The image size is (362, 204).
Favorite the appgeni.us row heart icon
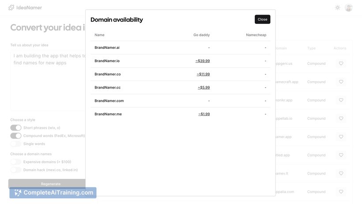pos(341,63)
